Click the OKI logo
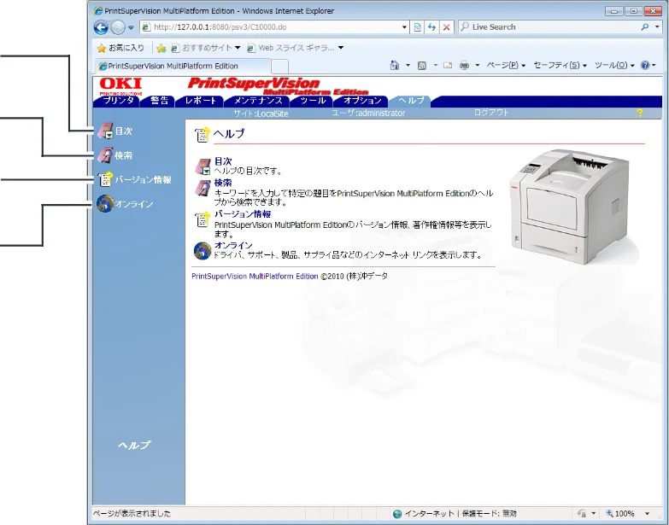The image size is (669, 525). coord(120,86)
